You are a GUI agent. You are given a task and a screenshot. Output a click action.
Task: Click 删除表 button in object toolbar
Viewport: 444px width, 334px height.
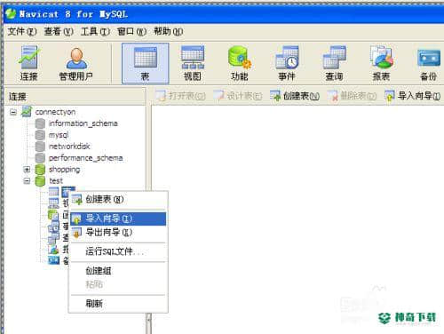(x=352, y=96)
